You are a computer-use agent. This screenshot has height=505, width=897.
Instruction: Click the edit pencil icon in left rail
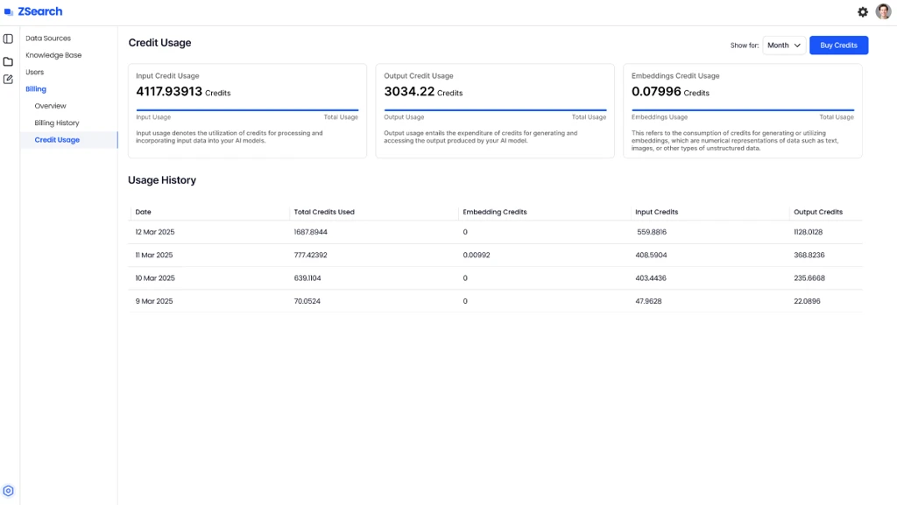click(x=8, y=80)
